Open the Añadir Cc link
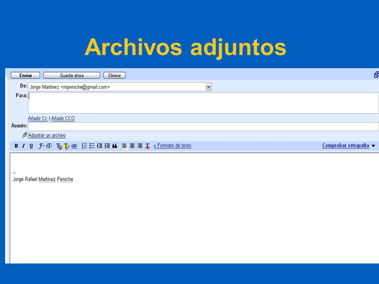Image resolution: width=379 pixels, height=284 pixels. coord(38,118)
